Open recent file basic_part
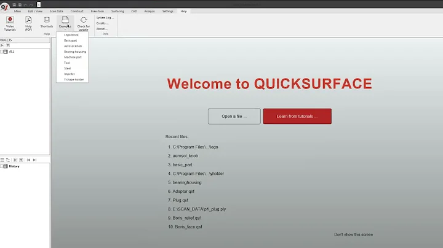Screen dimensions: 443x248 point(182,165)
